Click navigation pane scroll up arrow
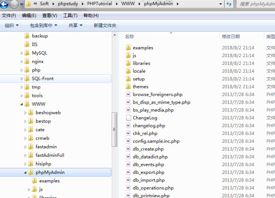The height and width of the screenshot is (198, 275). [x=115, y=35]
